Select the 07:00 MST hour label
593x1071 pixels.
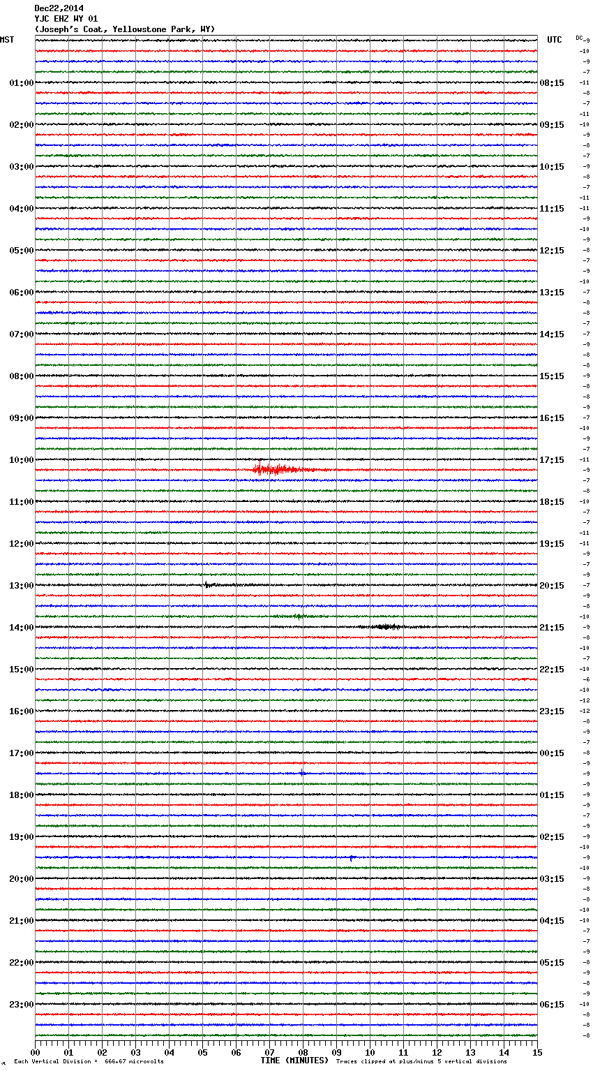click(21, 334)
